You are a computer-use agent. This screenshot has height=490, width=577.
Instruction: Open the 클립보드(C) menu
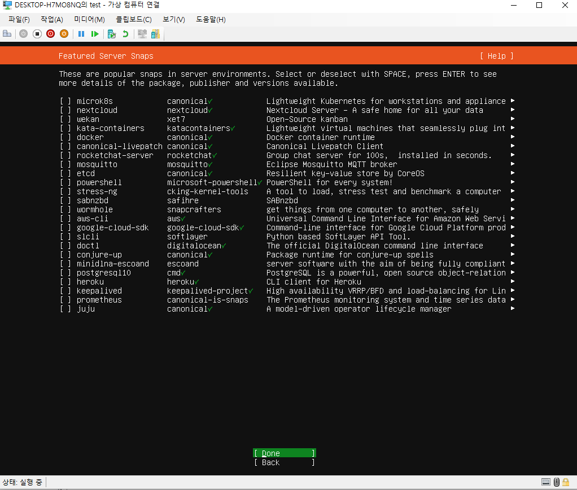134,20
